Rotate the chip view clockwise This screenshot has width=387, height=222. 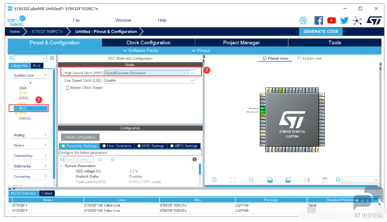(270, 180)
